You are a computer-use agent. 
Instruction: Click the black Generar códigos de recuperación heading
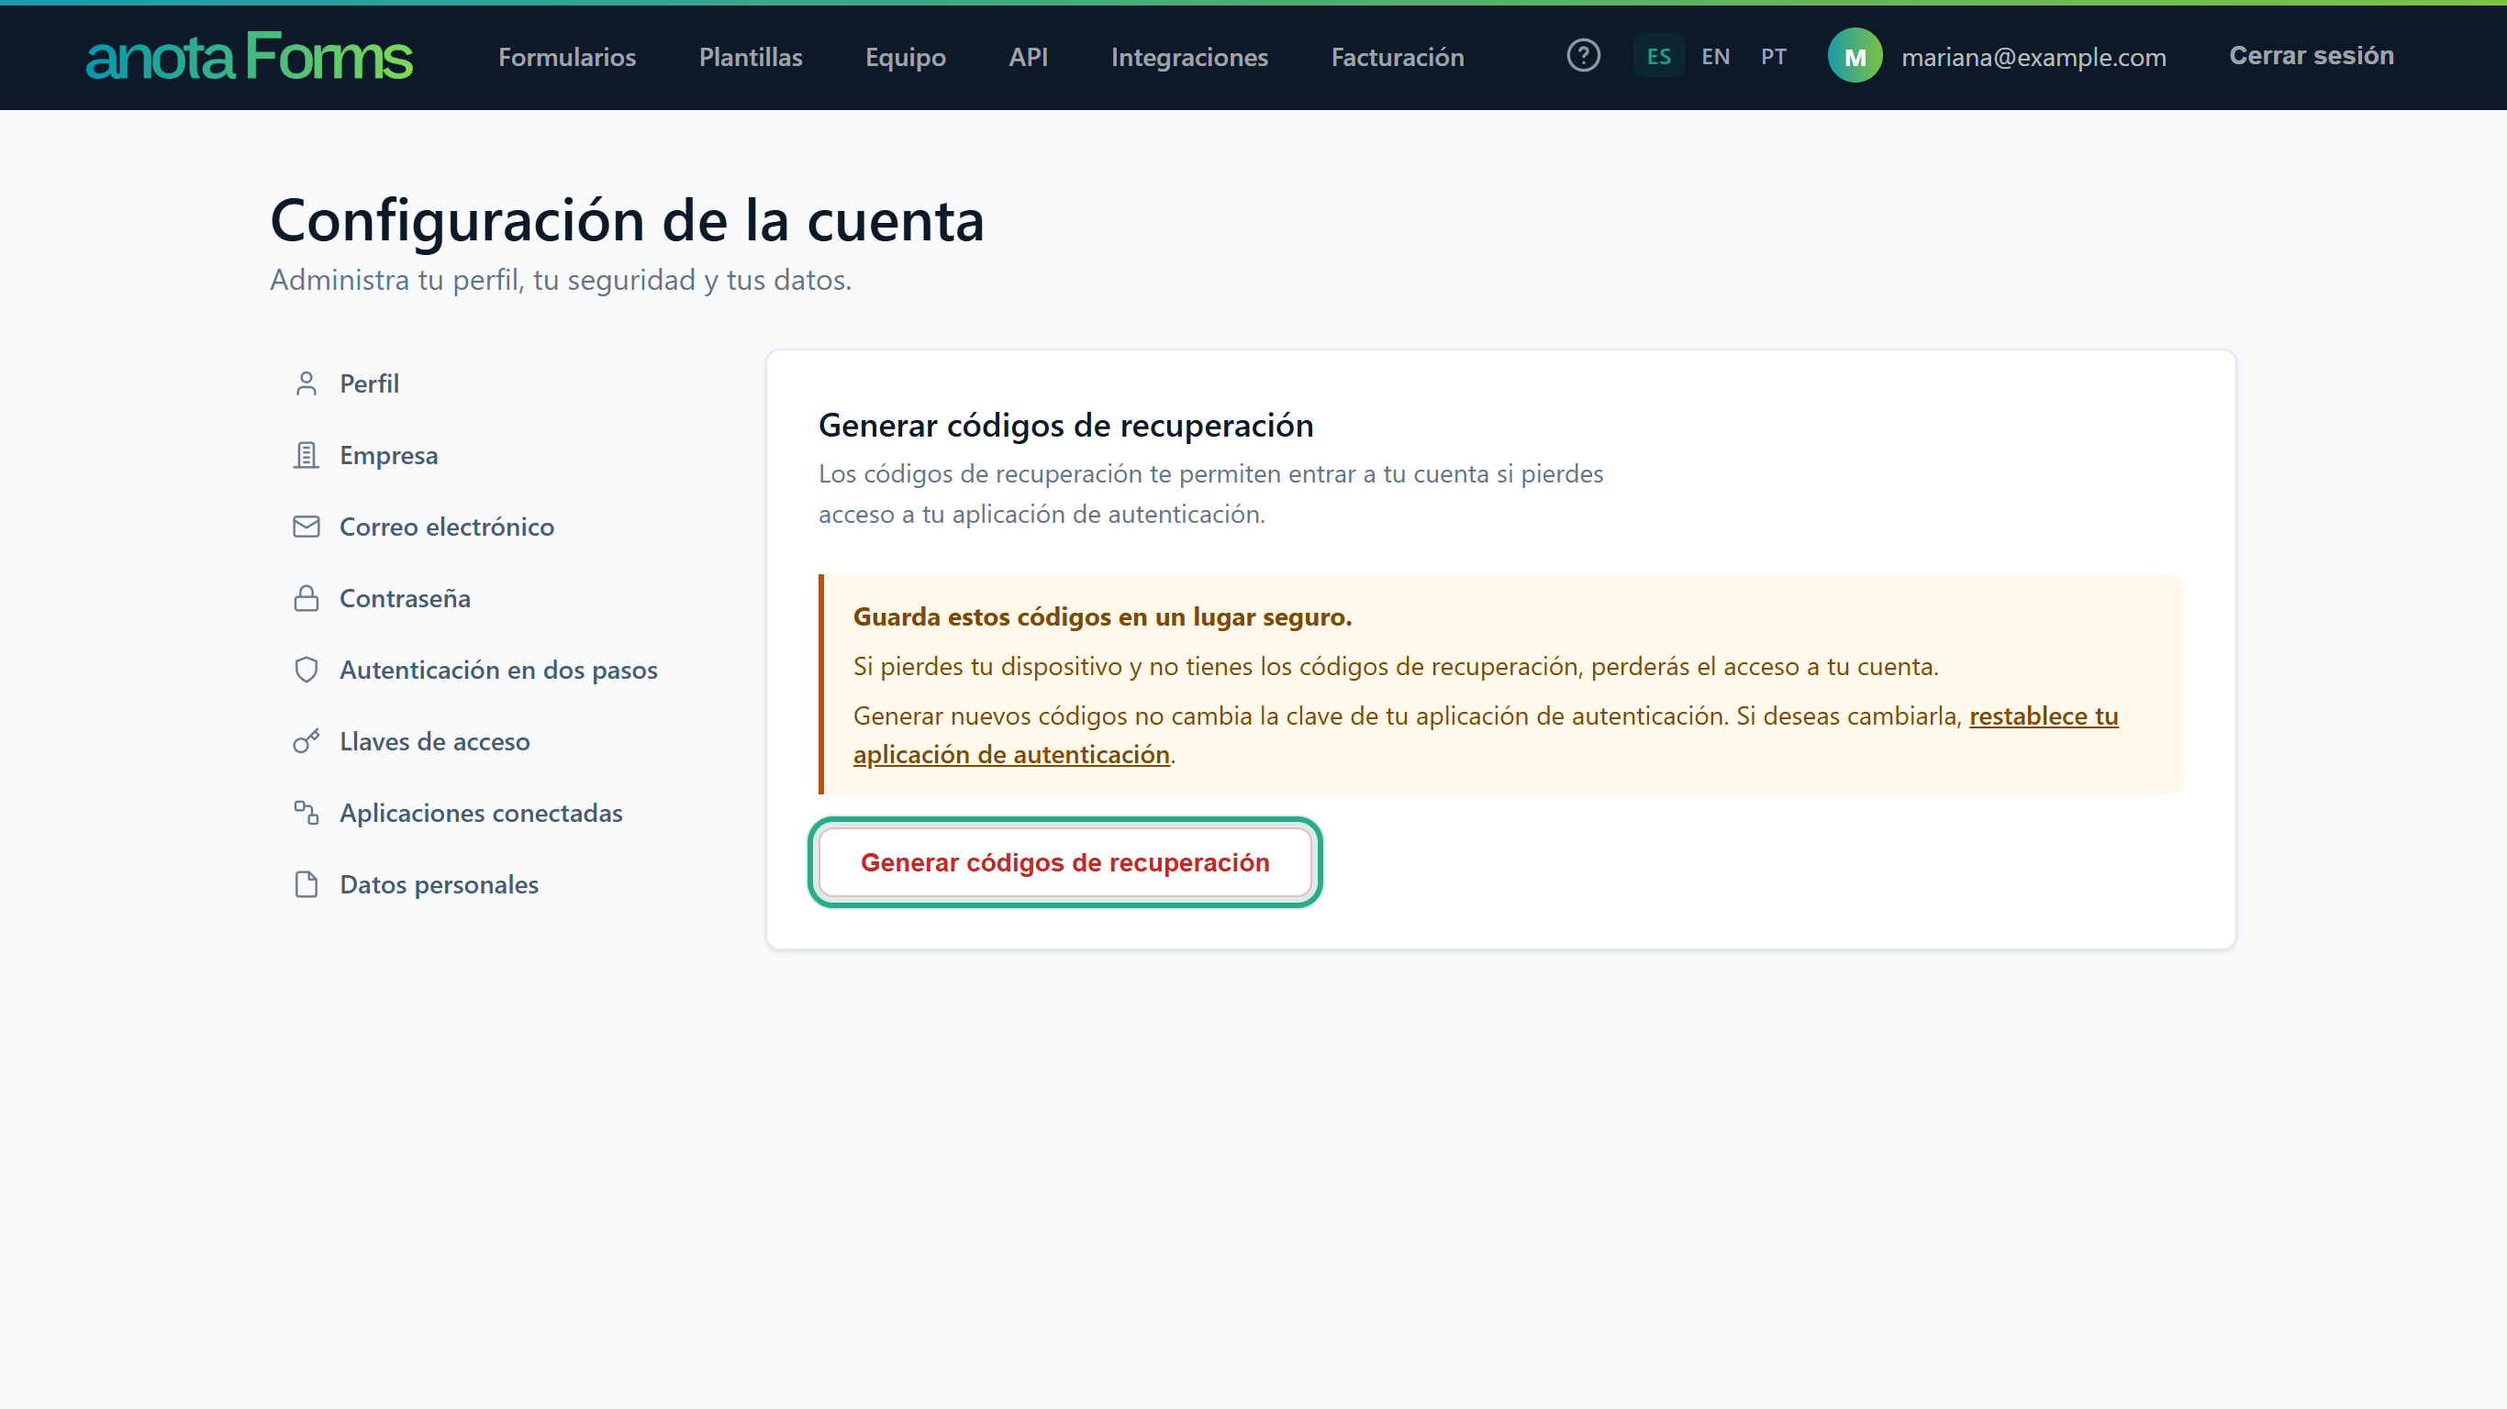pyautogui.click(x=1065, y=426)
